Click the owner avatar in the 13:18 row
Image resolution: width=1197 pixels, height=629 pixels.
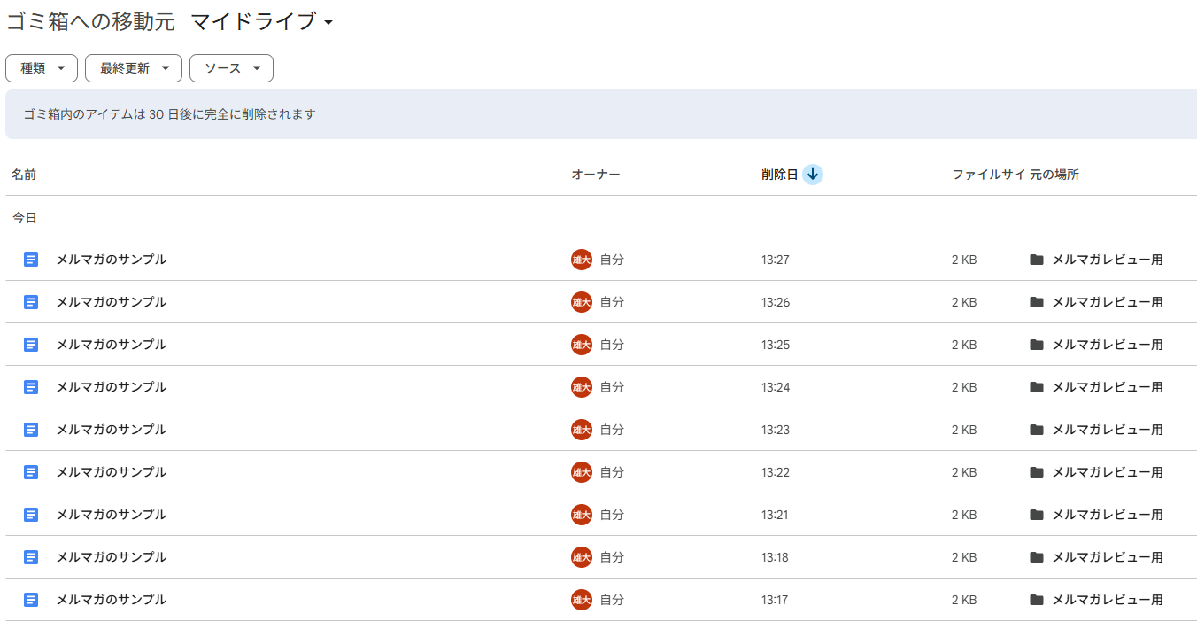(x=582, y=557)
